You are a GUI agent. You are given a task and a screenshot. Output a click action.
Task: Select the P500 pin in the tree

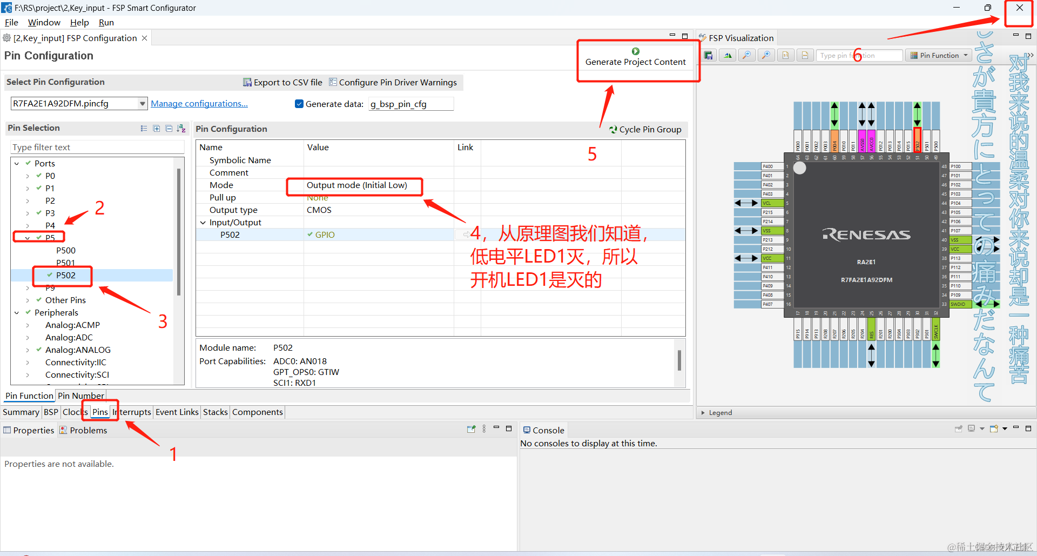click(x=66, y=250)
